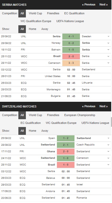Expand the Ghana 2-0 Switzerland match chevron

coord(108,151)
